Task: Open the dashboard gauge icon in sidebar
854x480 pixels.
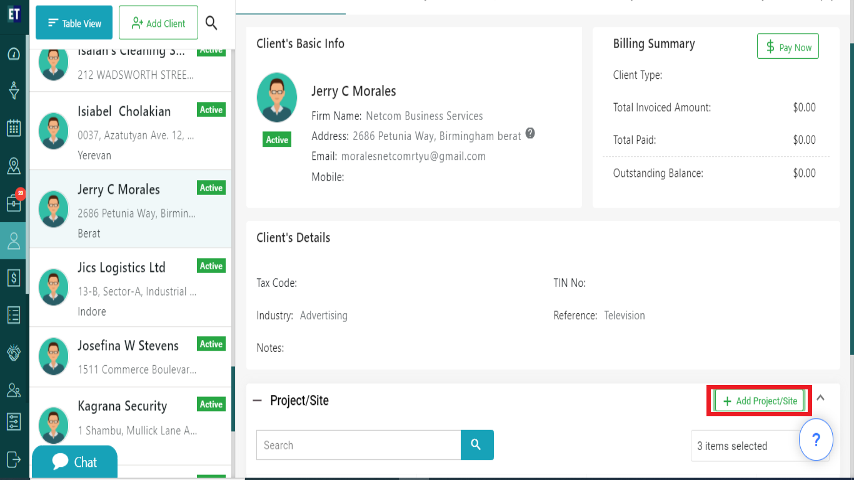Action: pyautogui.click(x=14, y=54)
